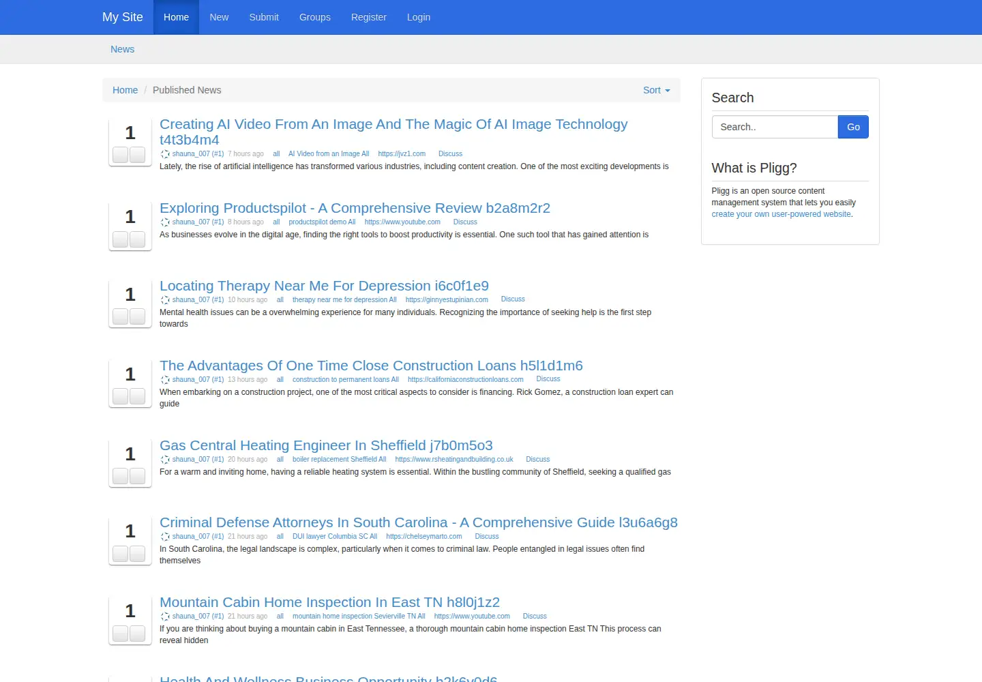Open the avatar beside the Locating Therapy post
The height and width of the screenshot is (682, 982).
(165, 300)
